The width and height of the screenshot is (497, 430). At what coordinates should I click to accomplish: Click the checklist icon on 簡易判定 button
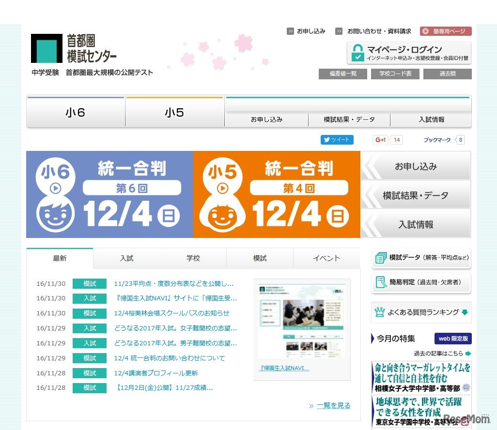(381, 282)
